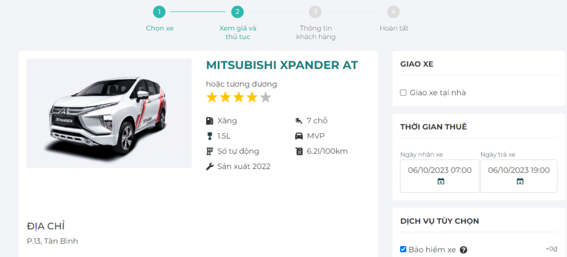Click the fifth gray rating star
Viewport: 567px width, 257px height.
[x=266, y=98]
